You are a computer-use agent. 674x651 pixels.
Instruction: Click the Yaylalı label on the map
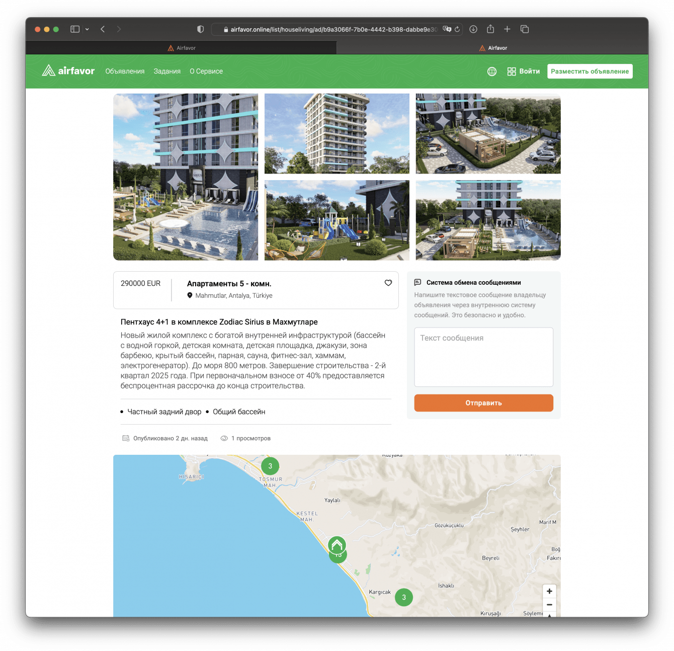point(332,500)
